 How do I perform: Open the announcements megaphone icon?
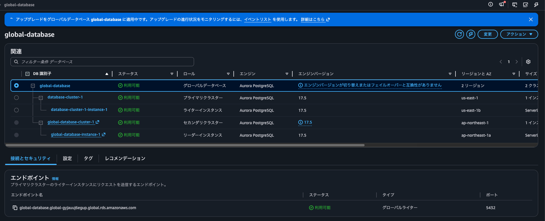502,4
